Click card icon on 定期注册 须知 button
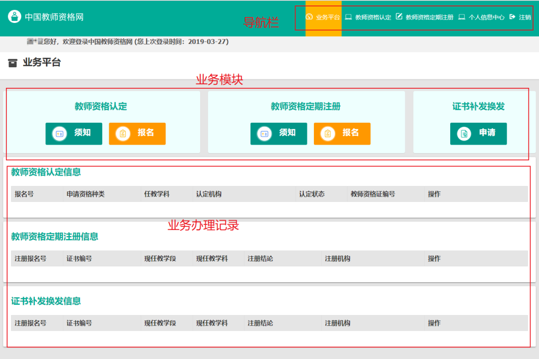 point(265,134)
